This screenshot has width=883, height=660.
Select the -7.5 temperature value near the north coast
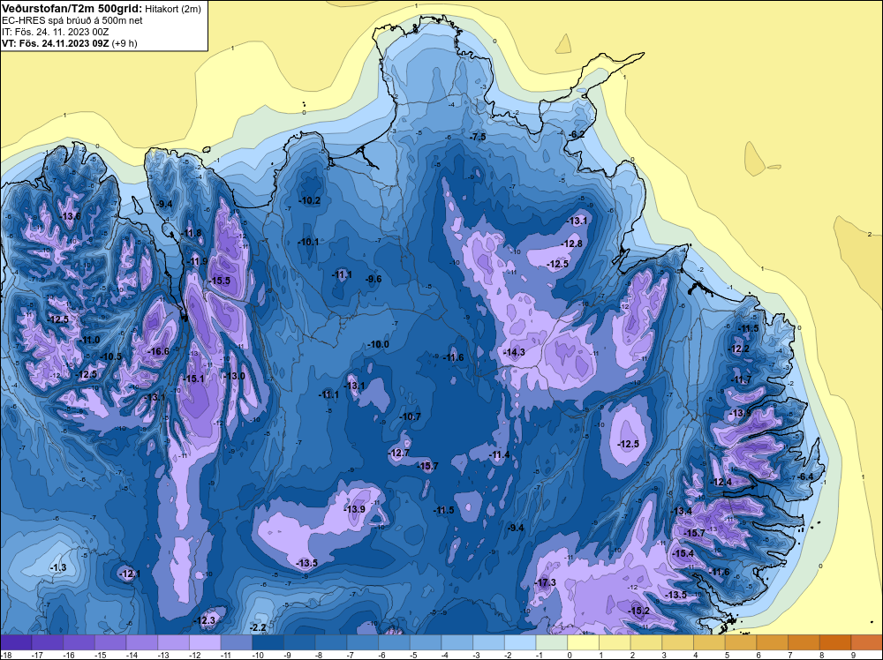(478, 137)
